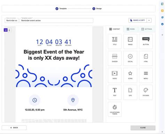Go to the Design step
This screenshot has height=134, width=165.
point(97,9)
